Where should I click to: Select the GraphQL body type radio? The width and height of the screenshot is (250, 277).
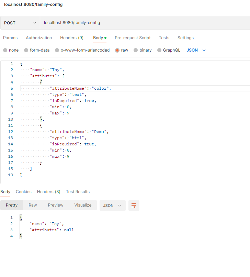pos(159,50)
